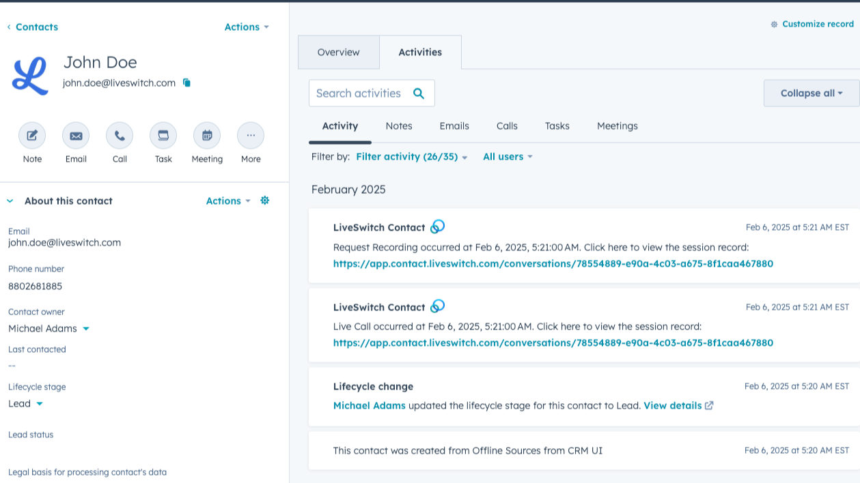Switch to the Overview tab

(x=338, y=53)
